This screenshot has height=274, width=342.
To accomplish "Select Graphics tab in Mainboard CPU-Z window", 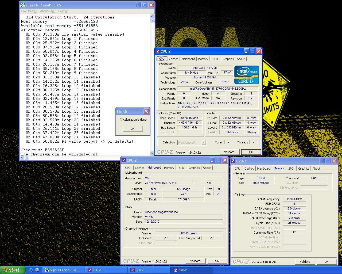I will click(194, 168).
